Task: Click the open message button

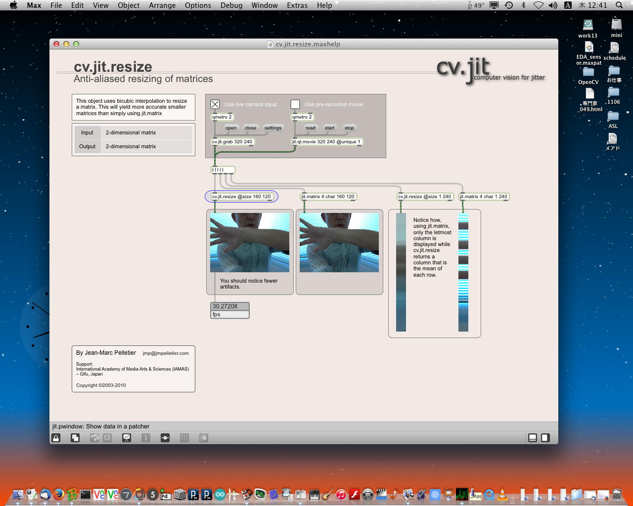Action: tap(231, 128)
